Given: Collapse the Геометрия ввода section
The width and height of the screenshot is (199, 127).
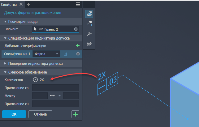Looking at the screenshot, I should (x=5, y=22).
